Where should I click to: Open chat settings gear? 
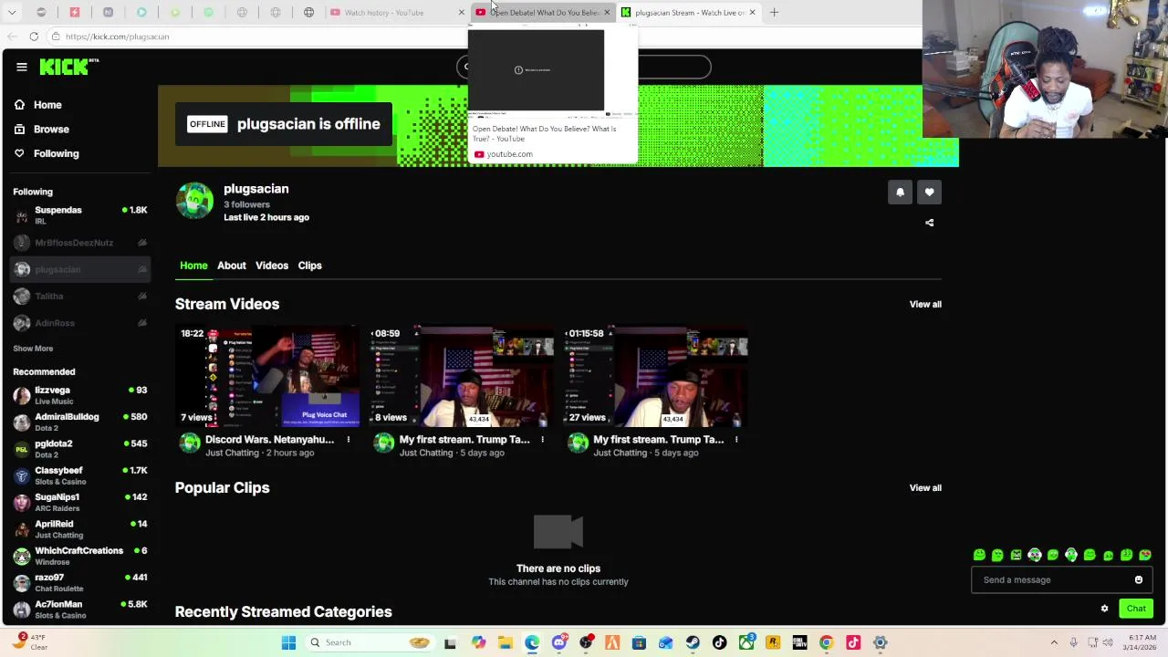1104,609
